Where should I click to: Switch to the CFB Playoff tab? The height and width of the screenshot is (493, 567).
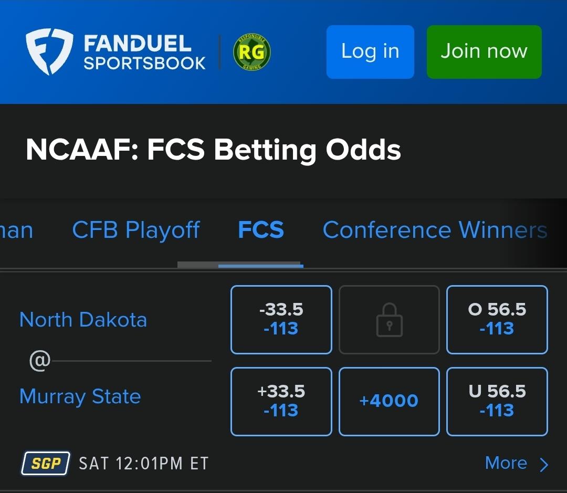(x=136, y=230)
